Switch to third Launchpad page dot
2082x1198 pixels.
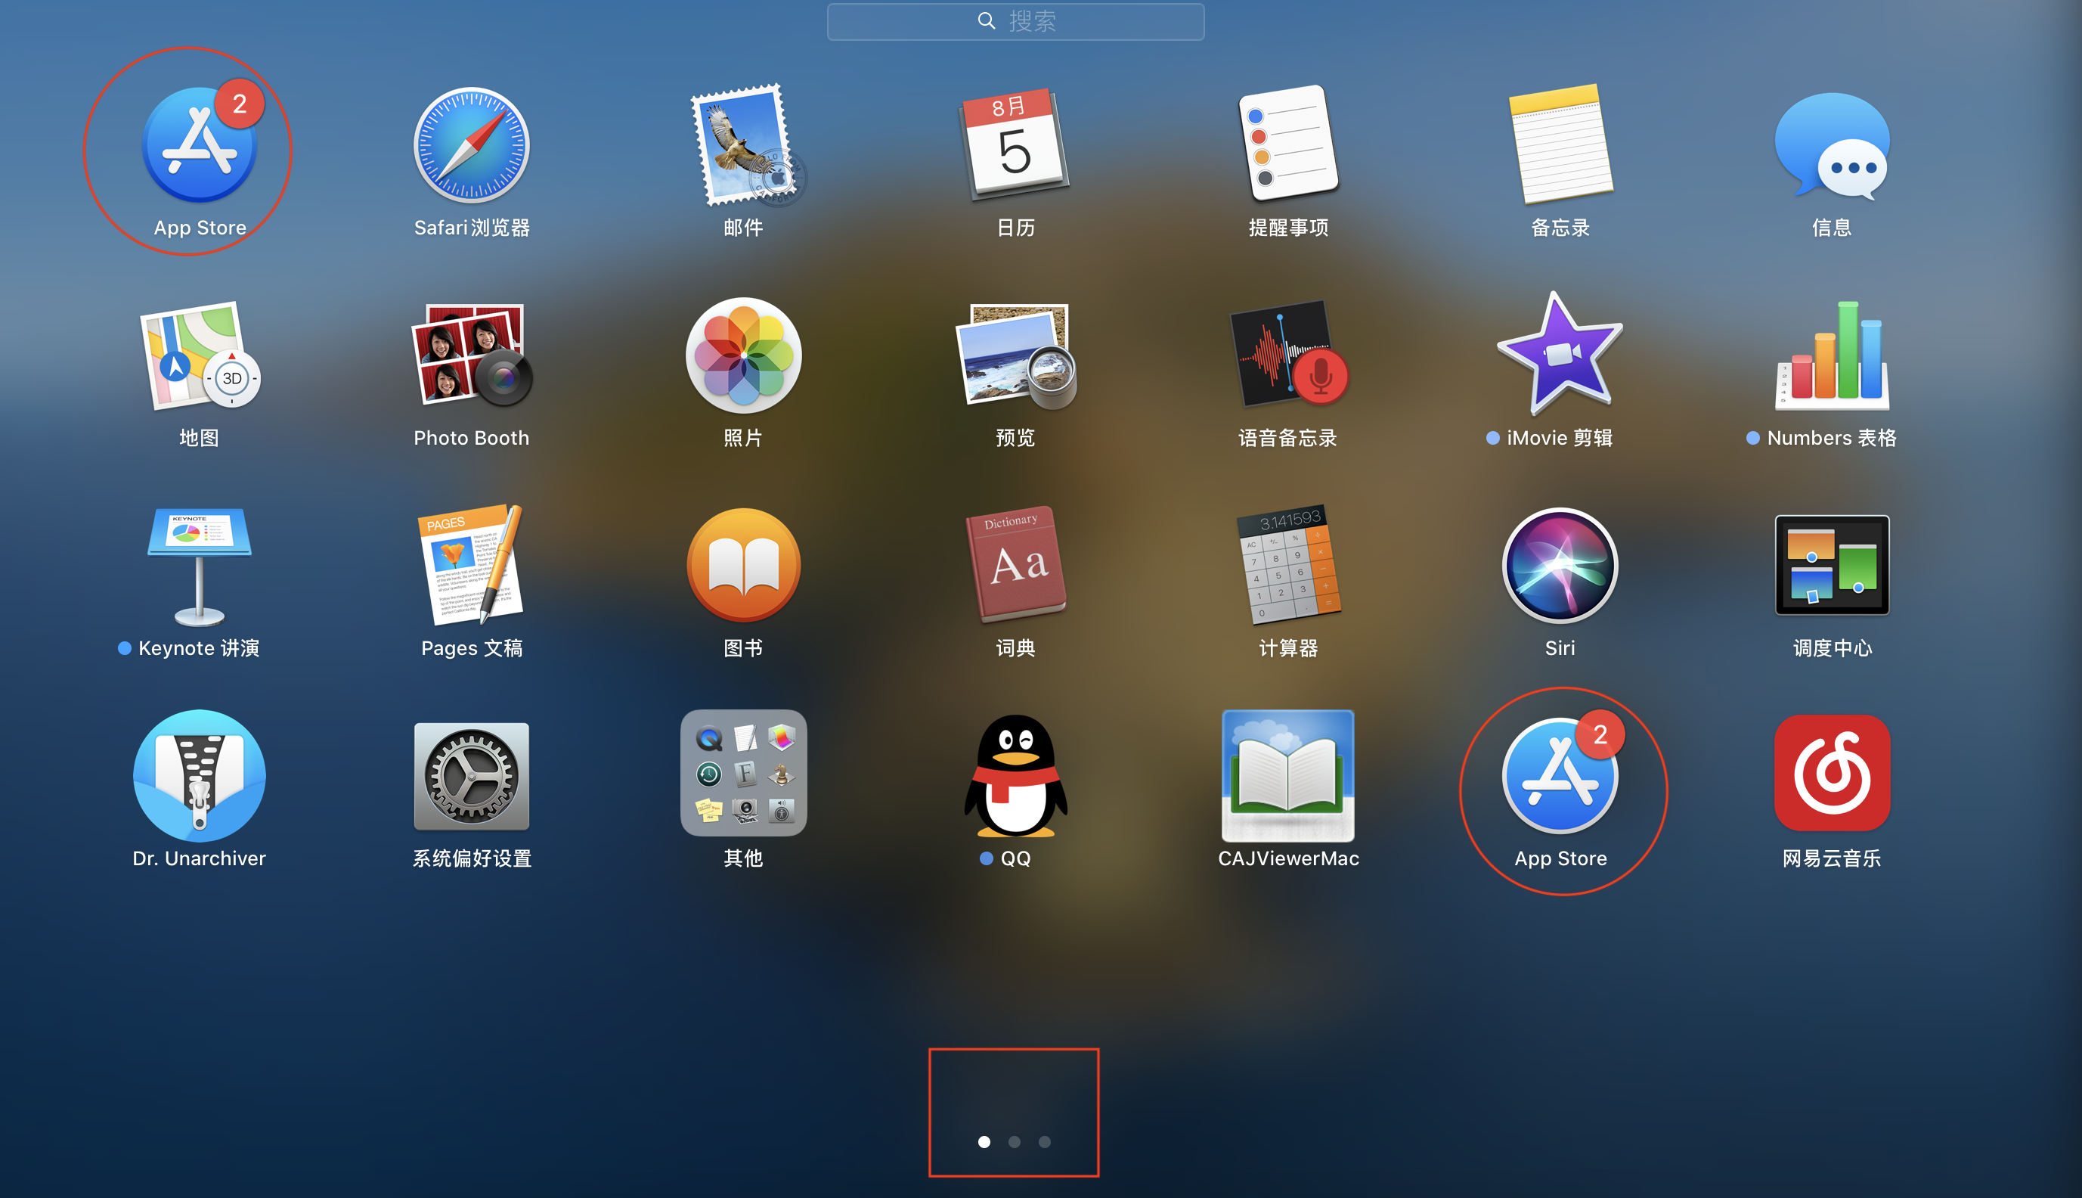[x=1044, y=1141]
